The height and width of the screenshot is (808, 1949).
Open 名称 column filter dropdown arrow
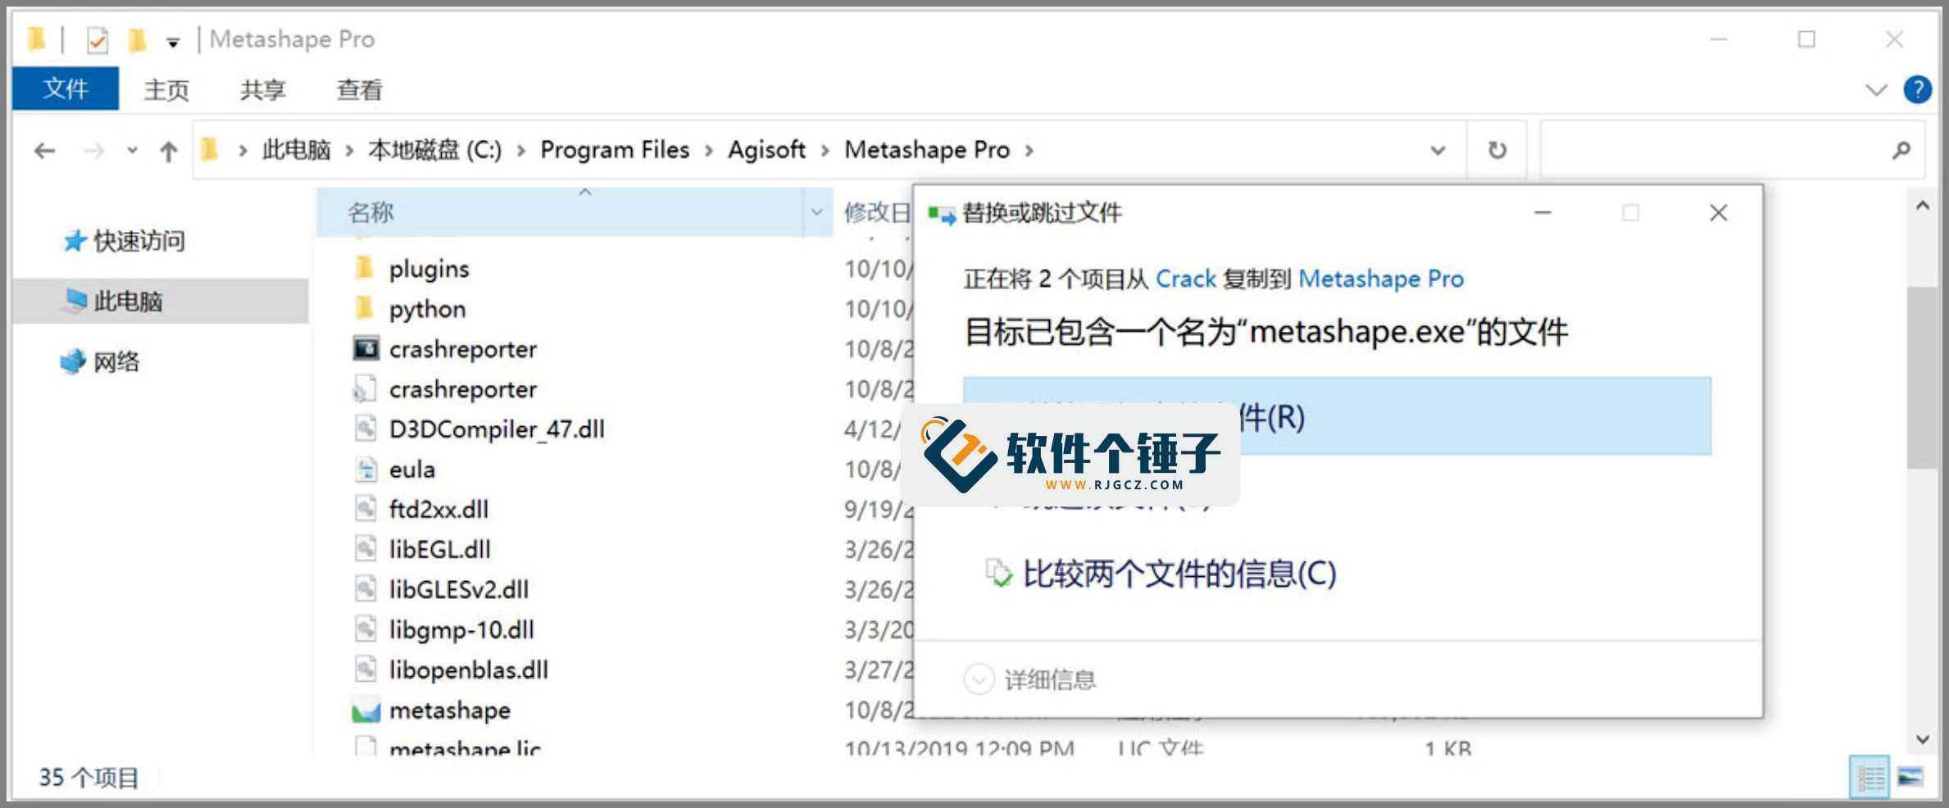[x=817, y=212]
